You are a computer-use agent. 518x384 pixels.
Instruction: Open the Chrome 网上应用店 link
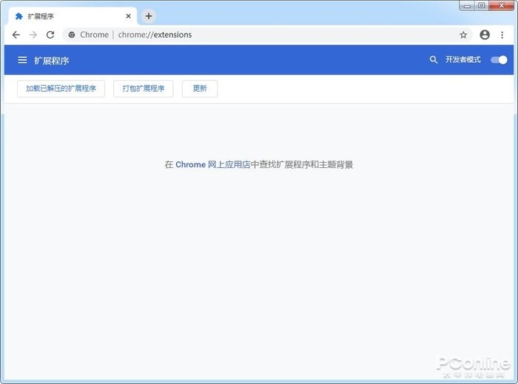click(213, 164)
